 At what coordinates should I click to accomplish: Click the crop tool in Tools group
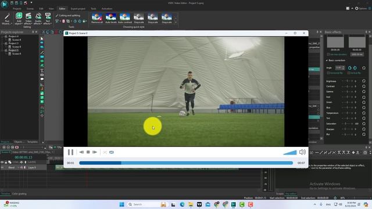68,21
